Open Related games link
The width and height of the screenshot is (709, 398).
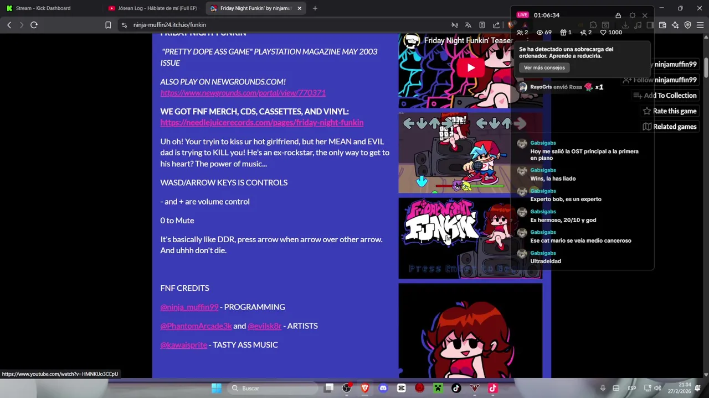pos(669,127)
